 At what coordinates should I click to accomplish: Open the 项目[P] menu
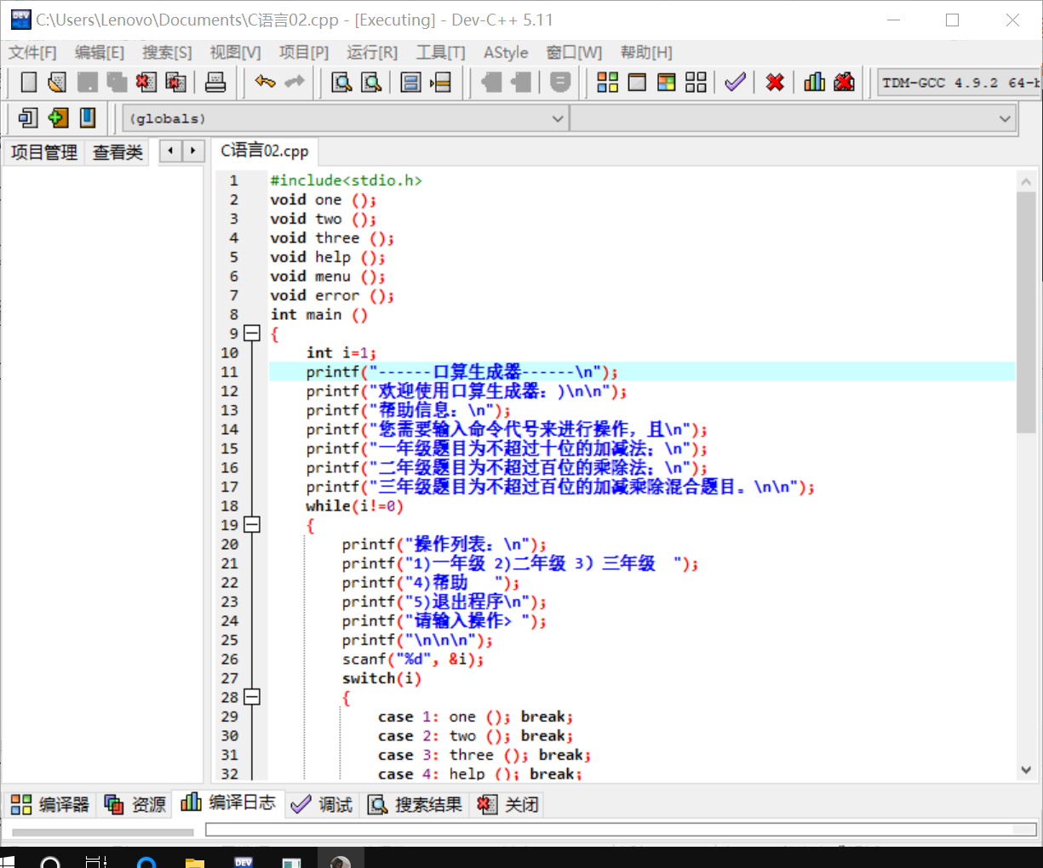pyautogui.click(x=304, y=53)
